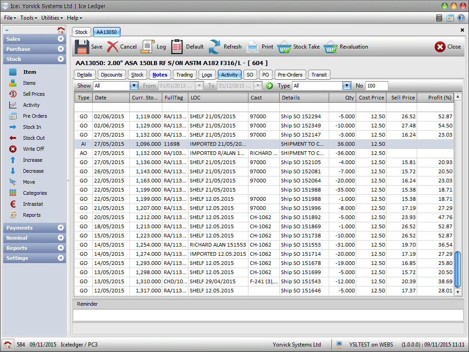Open the Tools menu

click(29, 18)
